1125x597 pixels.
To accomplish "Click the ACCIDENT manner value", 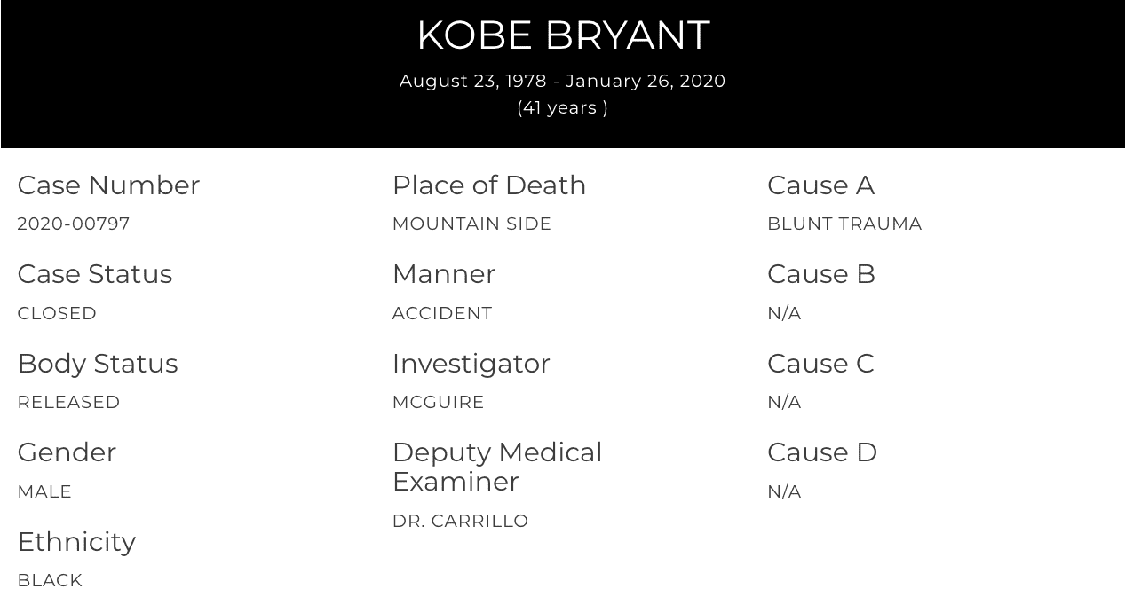I will [442, 313].
